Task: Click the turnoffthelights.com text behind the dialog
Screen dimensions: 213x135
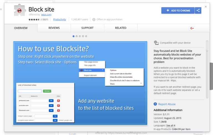Action: tap(121, 133)
